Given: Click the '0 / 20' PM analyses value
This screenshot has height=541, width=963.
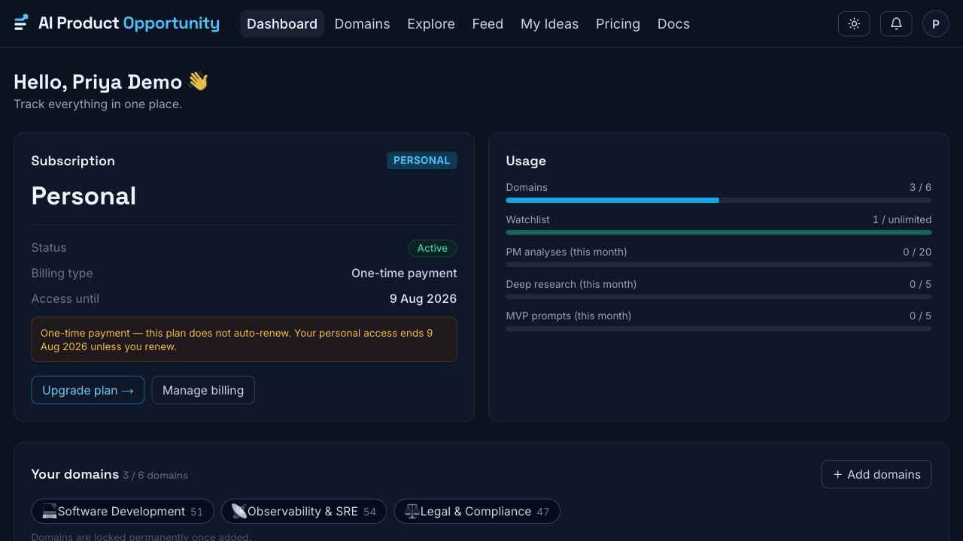Looking at the screenshot, I should tap(917, 252).
